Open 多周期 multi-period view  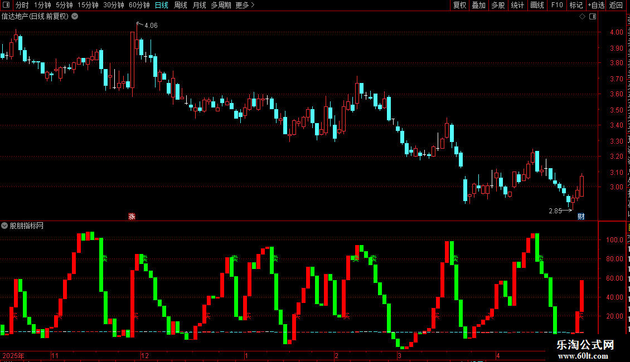tap(221, 5)
